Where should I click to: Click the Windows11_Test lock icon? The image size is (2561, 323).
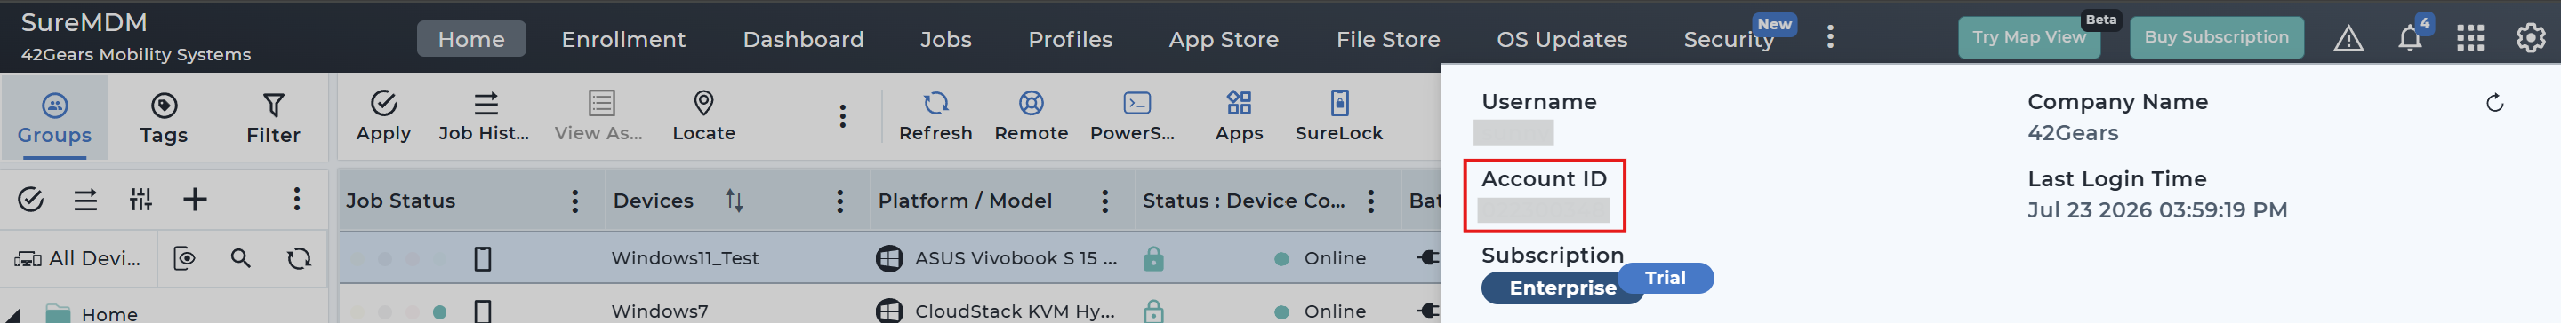tap(1153, 258)
